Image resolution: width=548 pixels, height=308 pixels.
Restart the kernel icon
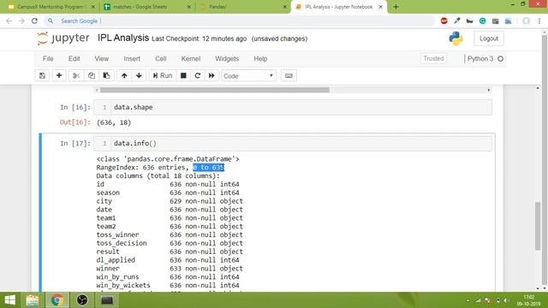pos(198,76)
